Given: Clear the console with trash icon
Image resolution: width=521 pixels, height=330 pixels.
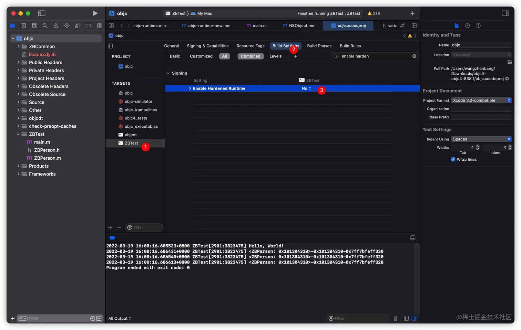Looking at the screenshot, I should click(x=396, y=318).
